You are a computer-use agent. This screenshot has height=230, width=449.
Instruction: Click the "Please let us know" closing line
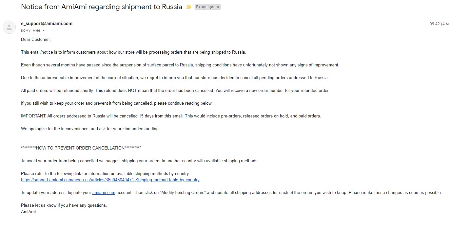pyautogui.click(x=64, y=205)
